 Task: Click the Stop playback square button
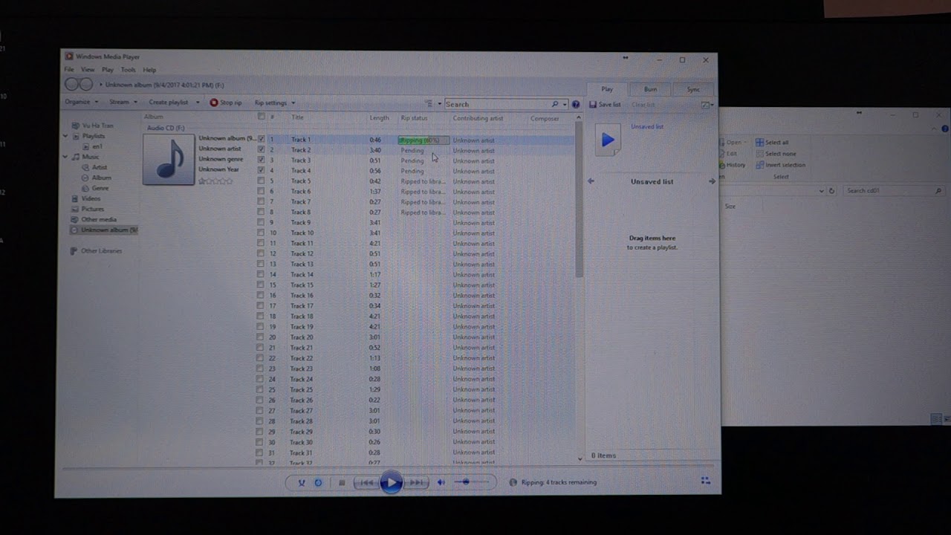[x=342, y=482]
